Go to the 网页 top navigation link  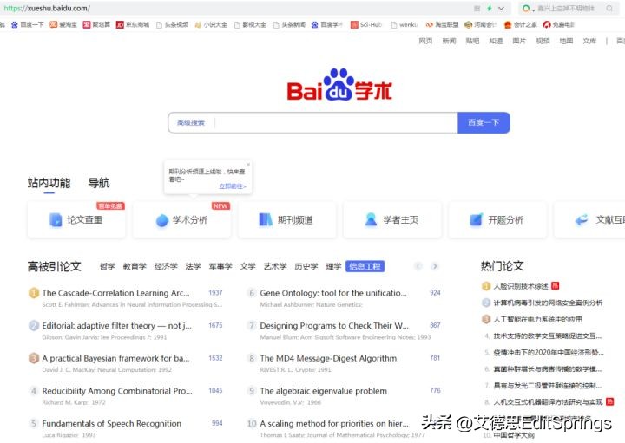point(425,41)
